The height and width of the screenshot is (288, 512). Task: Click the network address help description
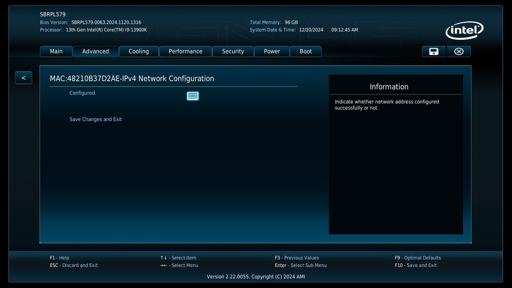387,105
